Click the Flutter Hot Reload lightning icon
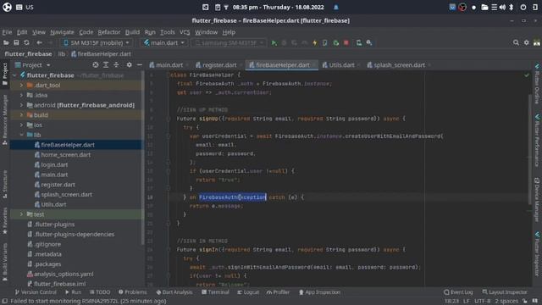The height and width of the screenshot is (305, 542). pyautogui.click(x=314, y=43)
